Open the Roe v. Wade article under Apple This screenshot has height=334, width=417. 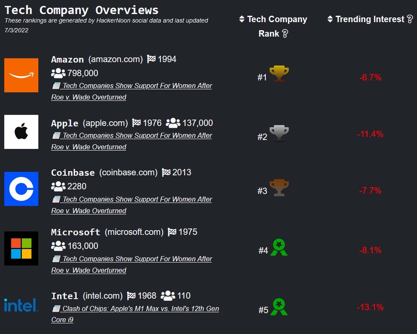click(x=132, y=136)
